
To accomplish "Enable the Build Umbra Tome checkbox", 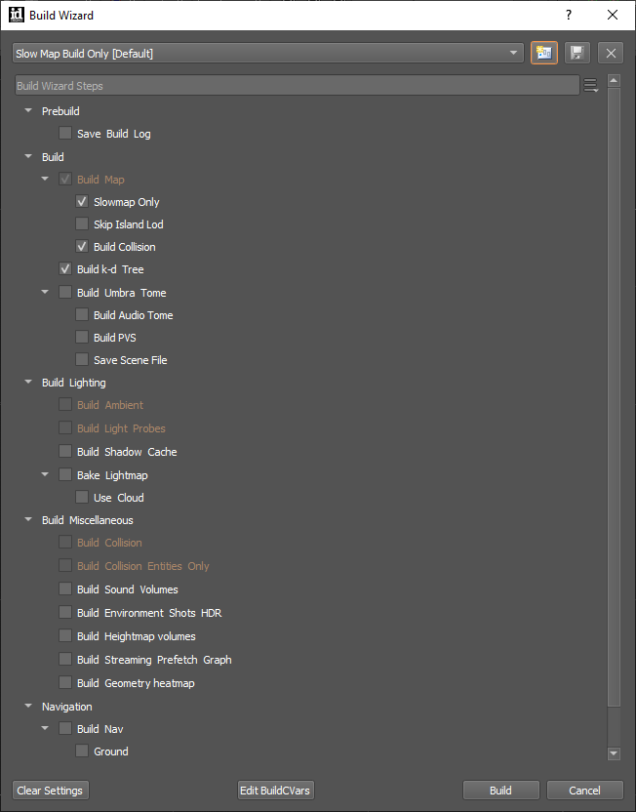I will (65, 292).
